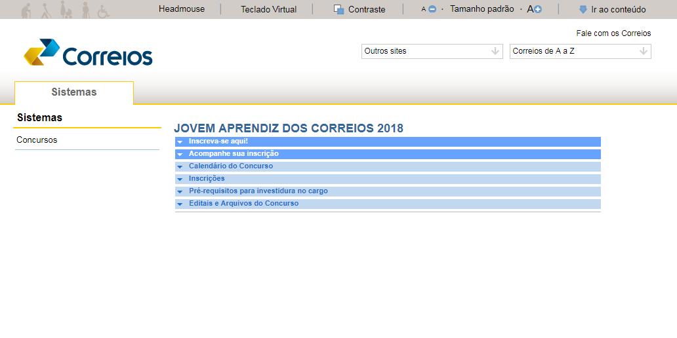Click the Ir ao conteúdo arrow icon
677x338 pixels.
tap(583, 9)
